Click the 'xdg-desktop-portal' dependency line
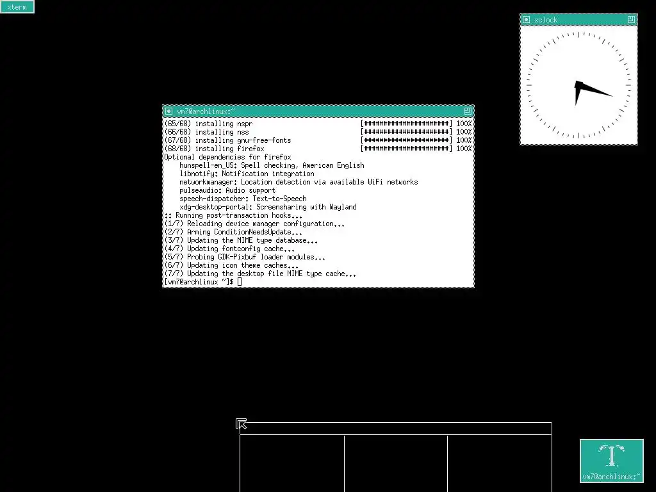656x492 pixels. click(268, 207)
